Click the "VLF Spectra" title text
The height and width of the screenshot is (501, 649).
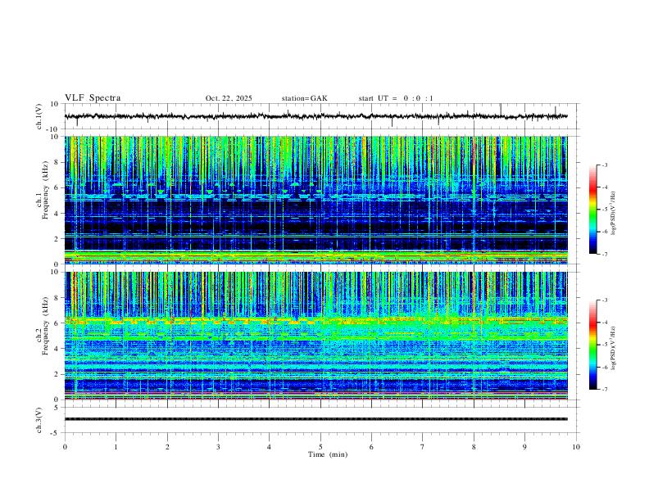(93, 98)
